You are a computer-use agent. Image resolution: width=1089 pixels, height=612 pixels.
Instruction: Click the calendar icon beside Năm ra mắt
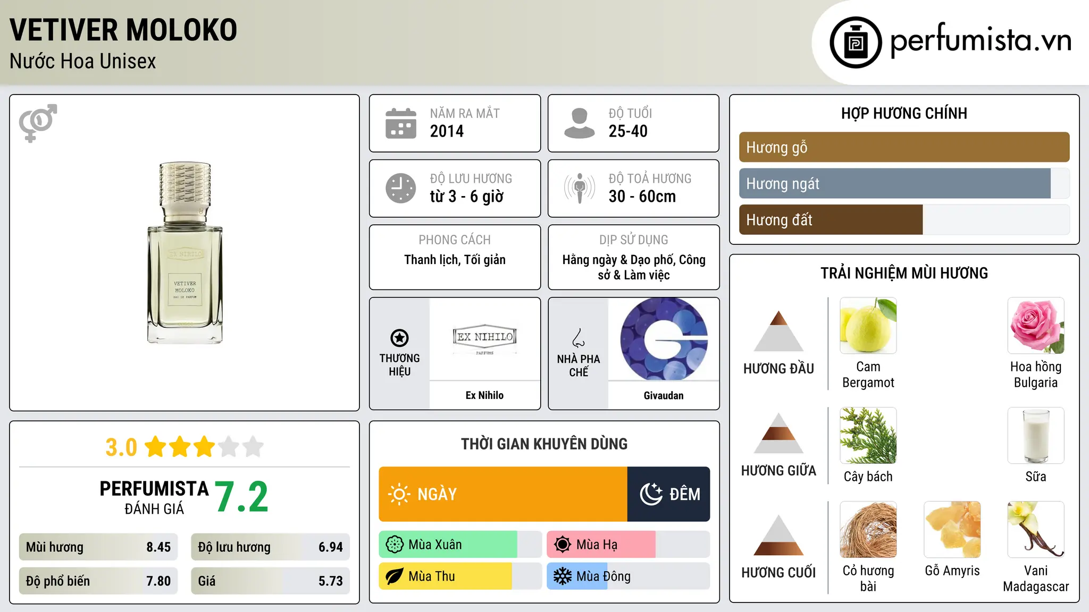point(400,123)
